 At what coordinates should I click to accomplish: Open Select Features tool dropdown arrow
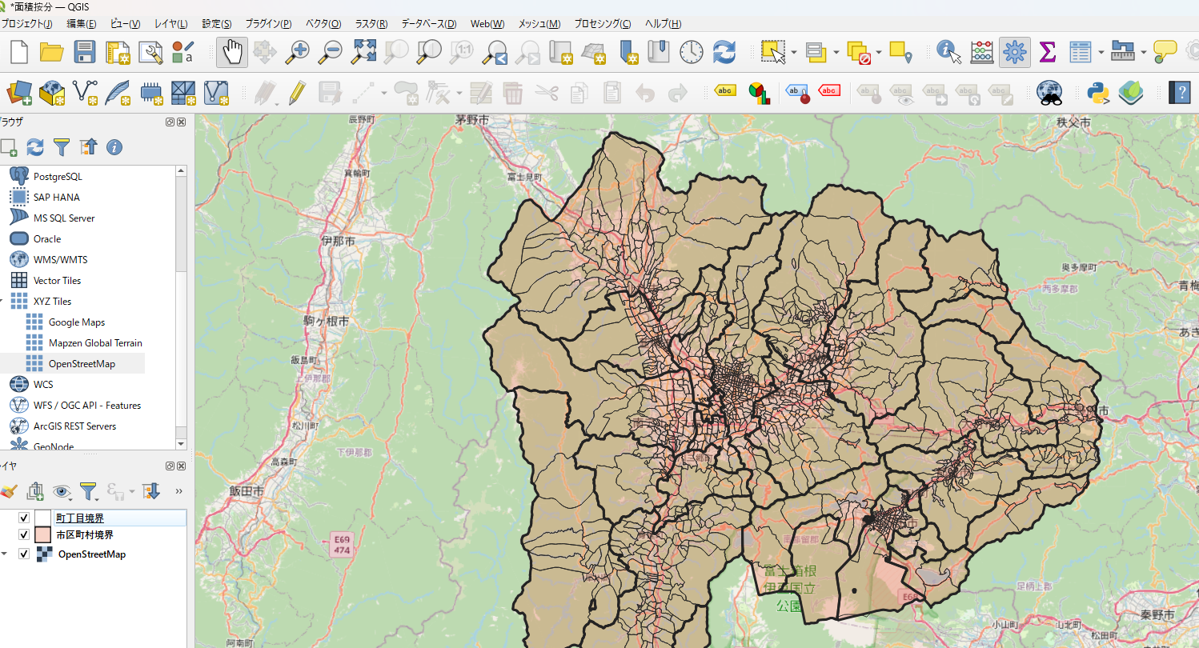click(x=794, y=53)
